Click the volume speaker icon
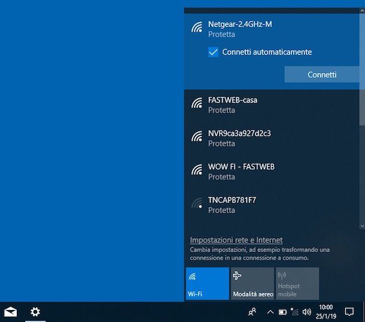Image resolution: width=365 pixels, height=322 pixels. click(307, 312)
